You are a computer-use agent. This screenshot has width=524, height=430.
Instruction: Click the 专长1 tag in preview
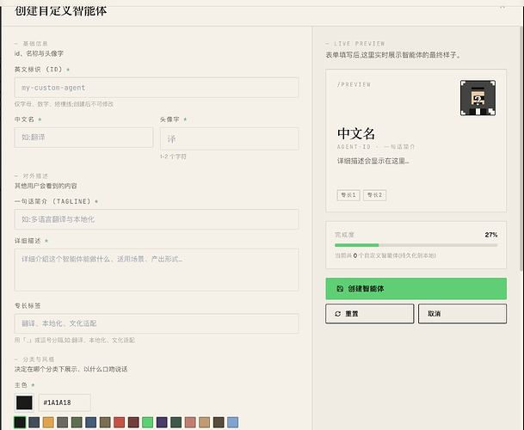(x=348, y=195)
